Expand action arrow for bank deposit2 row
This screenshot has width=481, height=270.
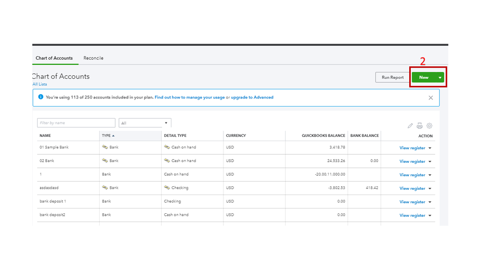[x=430, y=216]
